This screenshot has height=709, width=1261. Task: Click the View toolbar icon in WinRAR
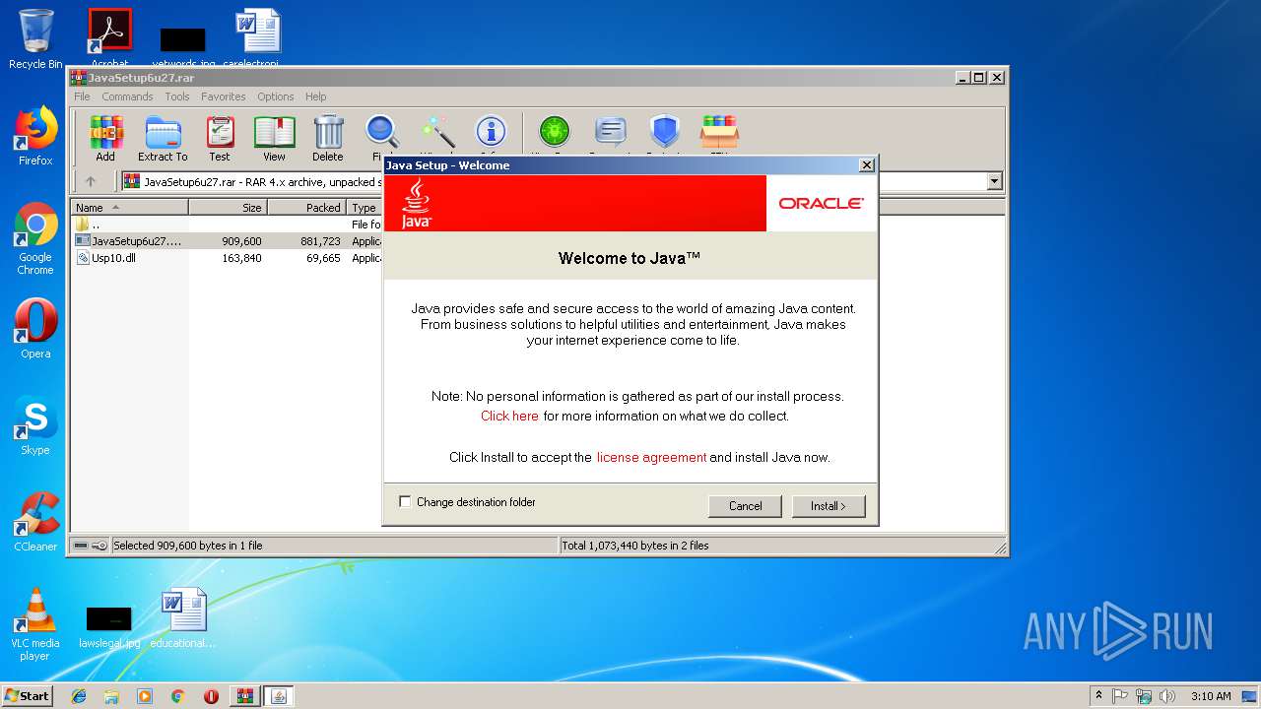(274, 138)
